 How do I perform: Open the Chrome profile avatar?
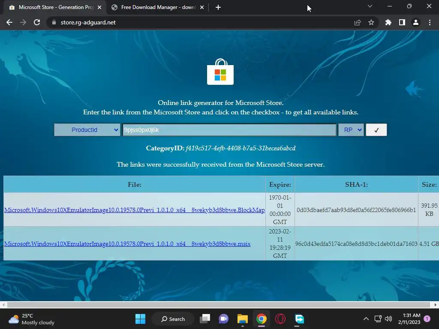click(x=415, y=22)
